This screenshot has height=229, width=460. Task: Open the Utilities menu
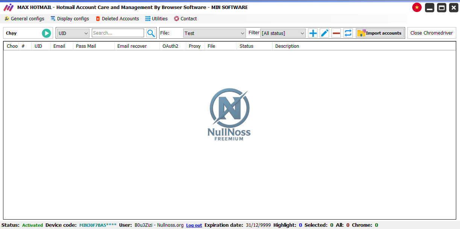point(156,18)
